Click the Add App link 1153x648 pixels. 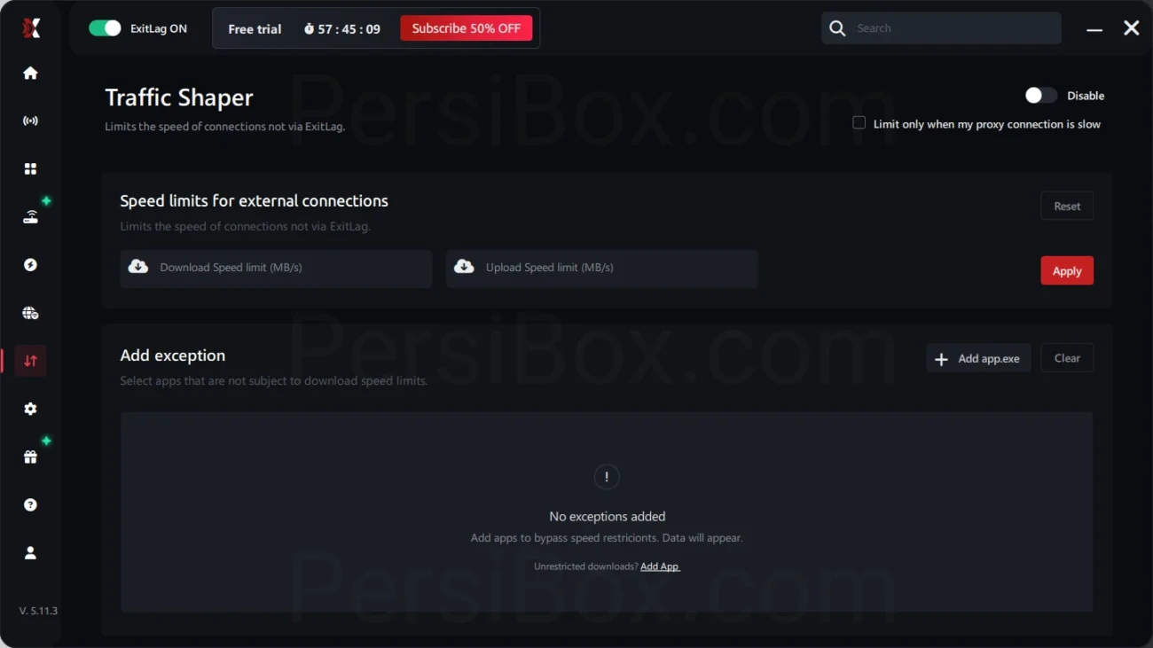point(660,566)
